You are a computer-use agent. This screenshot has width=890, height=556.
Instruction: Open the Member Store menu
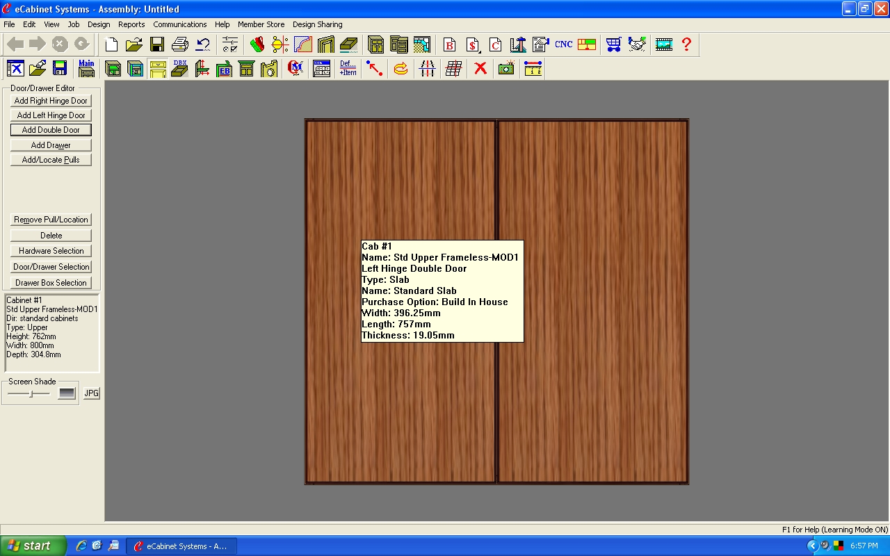pyautogui.click(x=261, y=24)
